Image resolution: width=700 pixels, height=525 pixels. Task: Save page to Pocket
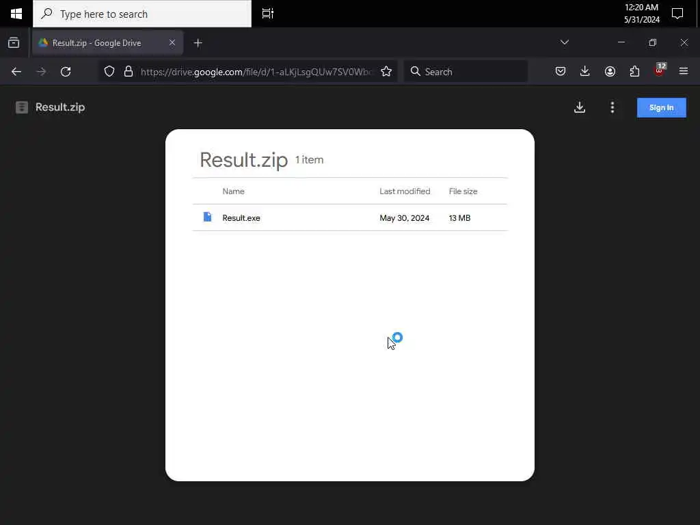click(x=561, y=71)
